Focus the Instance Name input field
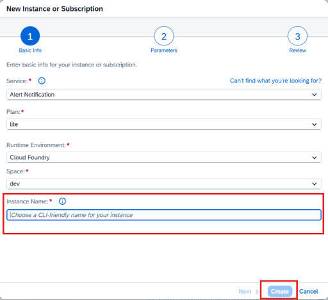This screenshot has width=328, height=300. (164, 215)
